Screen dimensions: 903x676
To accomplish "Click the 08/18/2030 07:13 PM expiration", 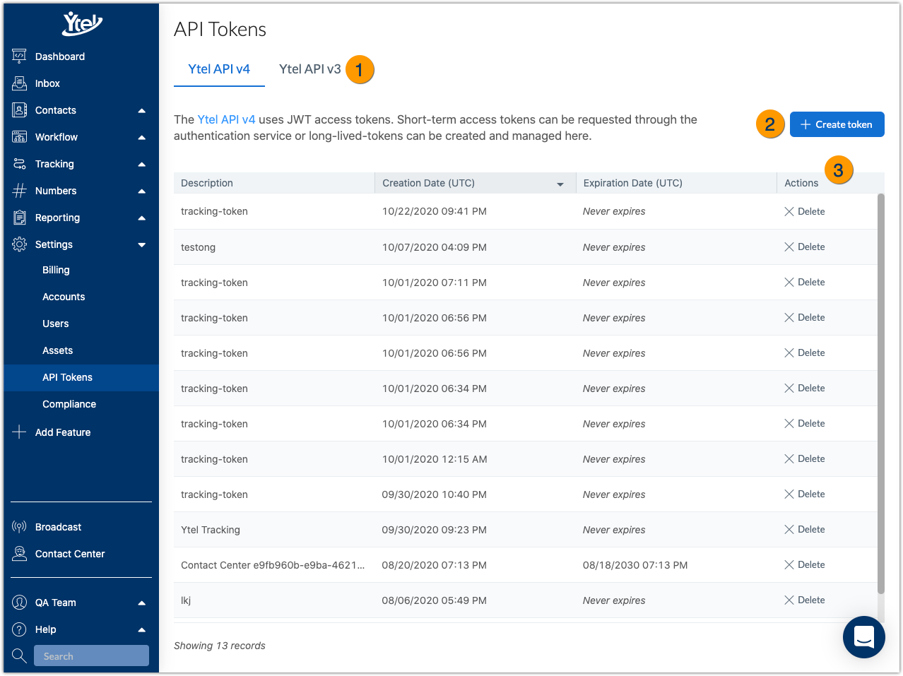I will (x=635, y=565).
